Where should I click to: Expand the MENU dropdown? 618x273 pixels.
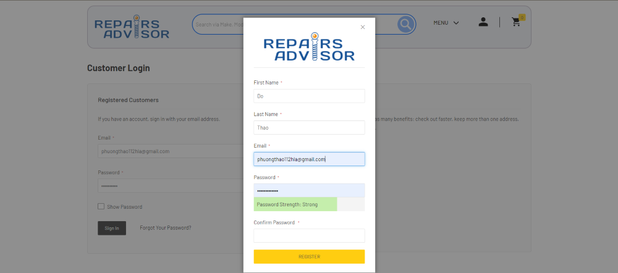(x=446, y=23)
